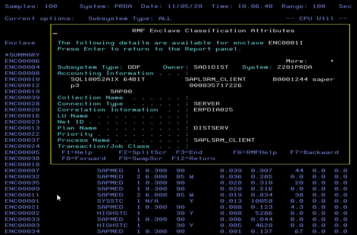Screen dimensions: 357x235
Task: Select enclave ENC00013 in the list
Action: (x=22, y=128)
